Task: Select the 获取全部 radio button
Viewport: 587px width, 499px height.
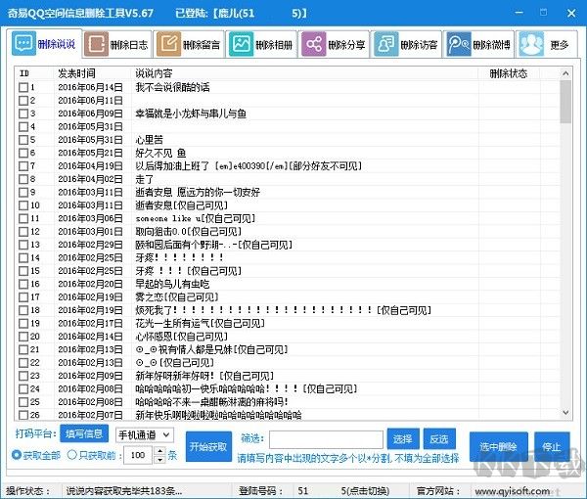Action: [16, 455]
